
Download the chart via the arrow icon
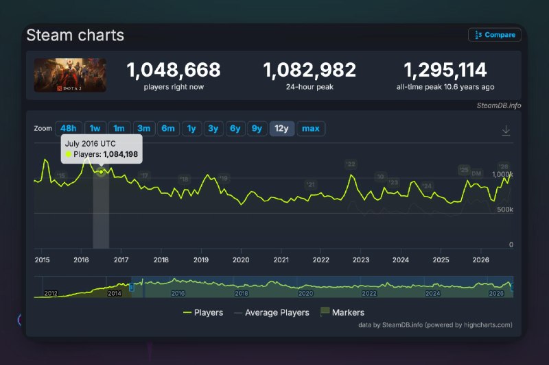click(x=506, y=130)
